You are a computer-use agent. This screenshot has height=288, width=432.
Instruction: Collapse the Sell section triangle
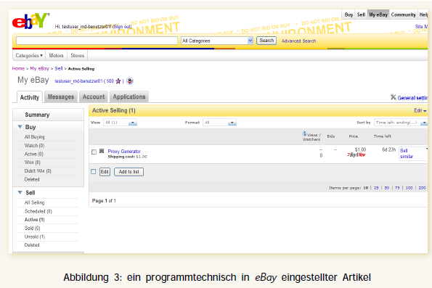pyautogui.click(x=20, y=192)
